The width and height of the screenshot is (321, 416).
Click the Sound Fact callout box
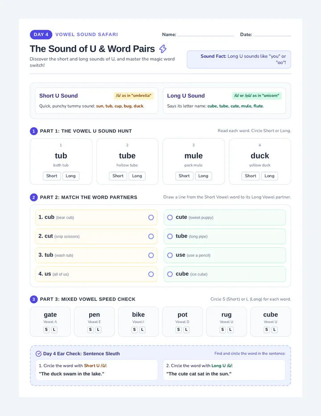tap(239, 59)
